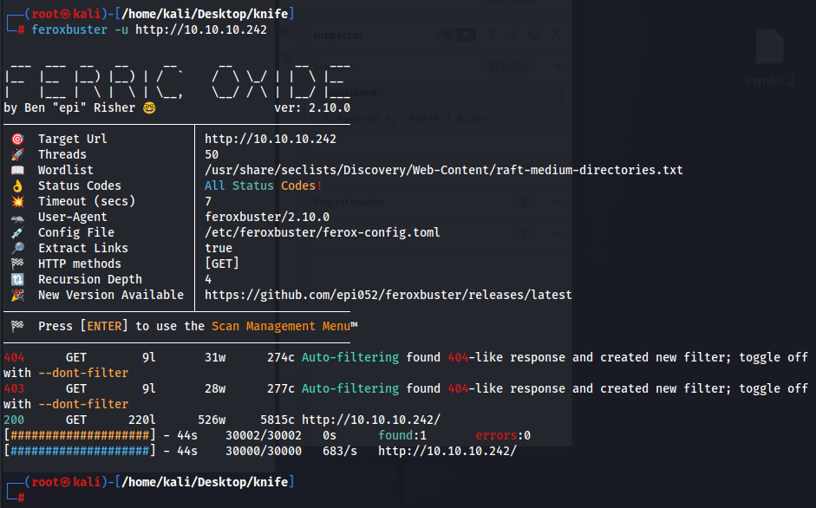Click the 5815c response size
This screenshot has height=508, width=816.
pyautogui.click(x=277, y=420)
